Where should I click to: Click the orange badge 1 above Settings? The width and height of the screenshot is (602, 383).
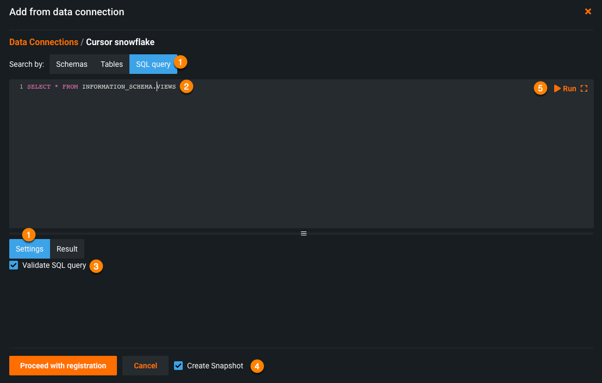click(x=28, y=235)
